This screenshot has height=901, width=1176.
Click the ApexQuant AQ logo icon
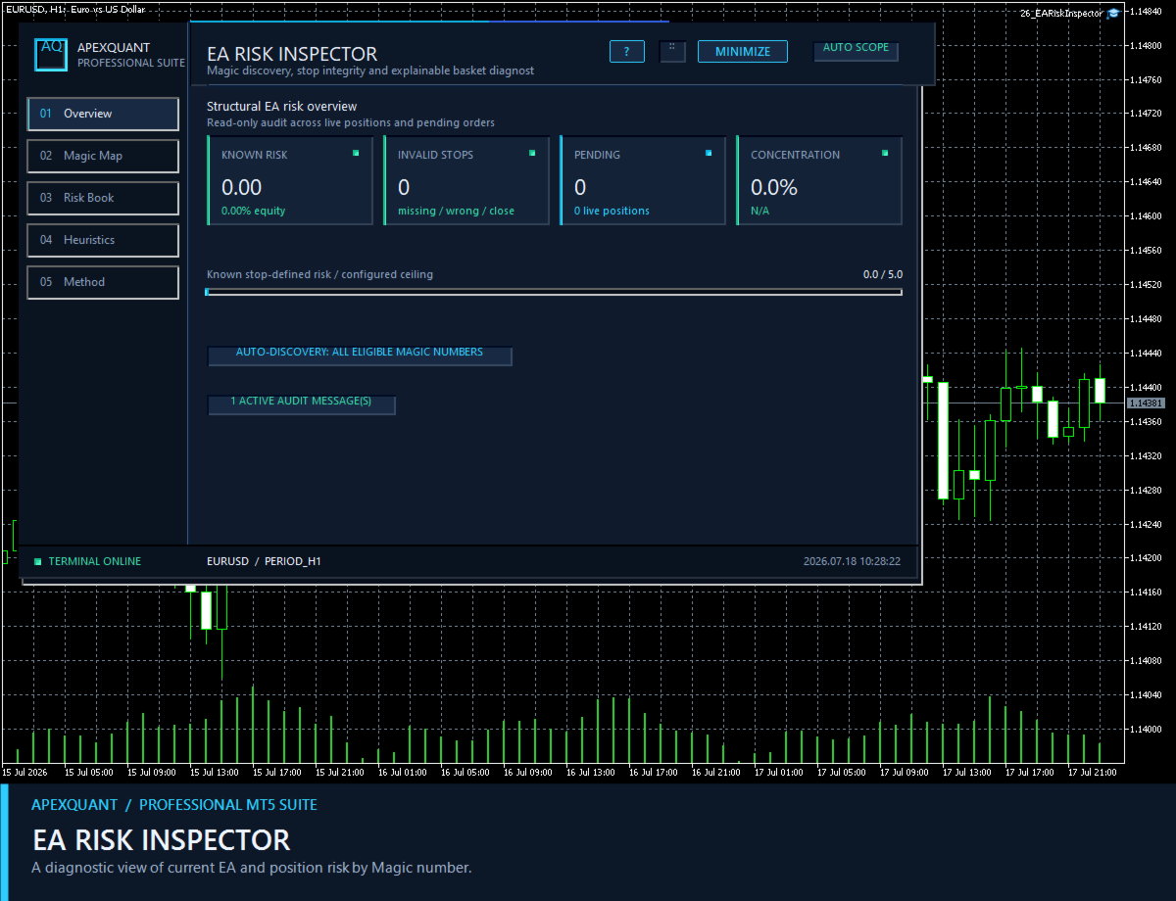(51, 55)
